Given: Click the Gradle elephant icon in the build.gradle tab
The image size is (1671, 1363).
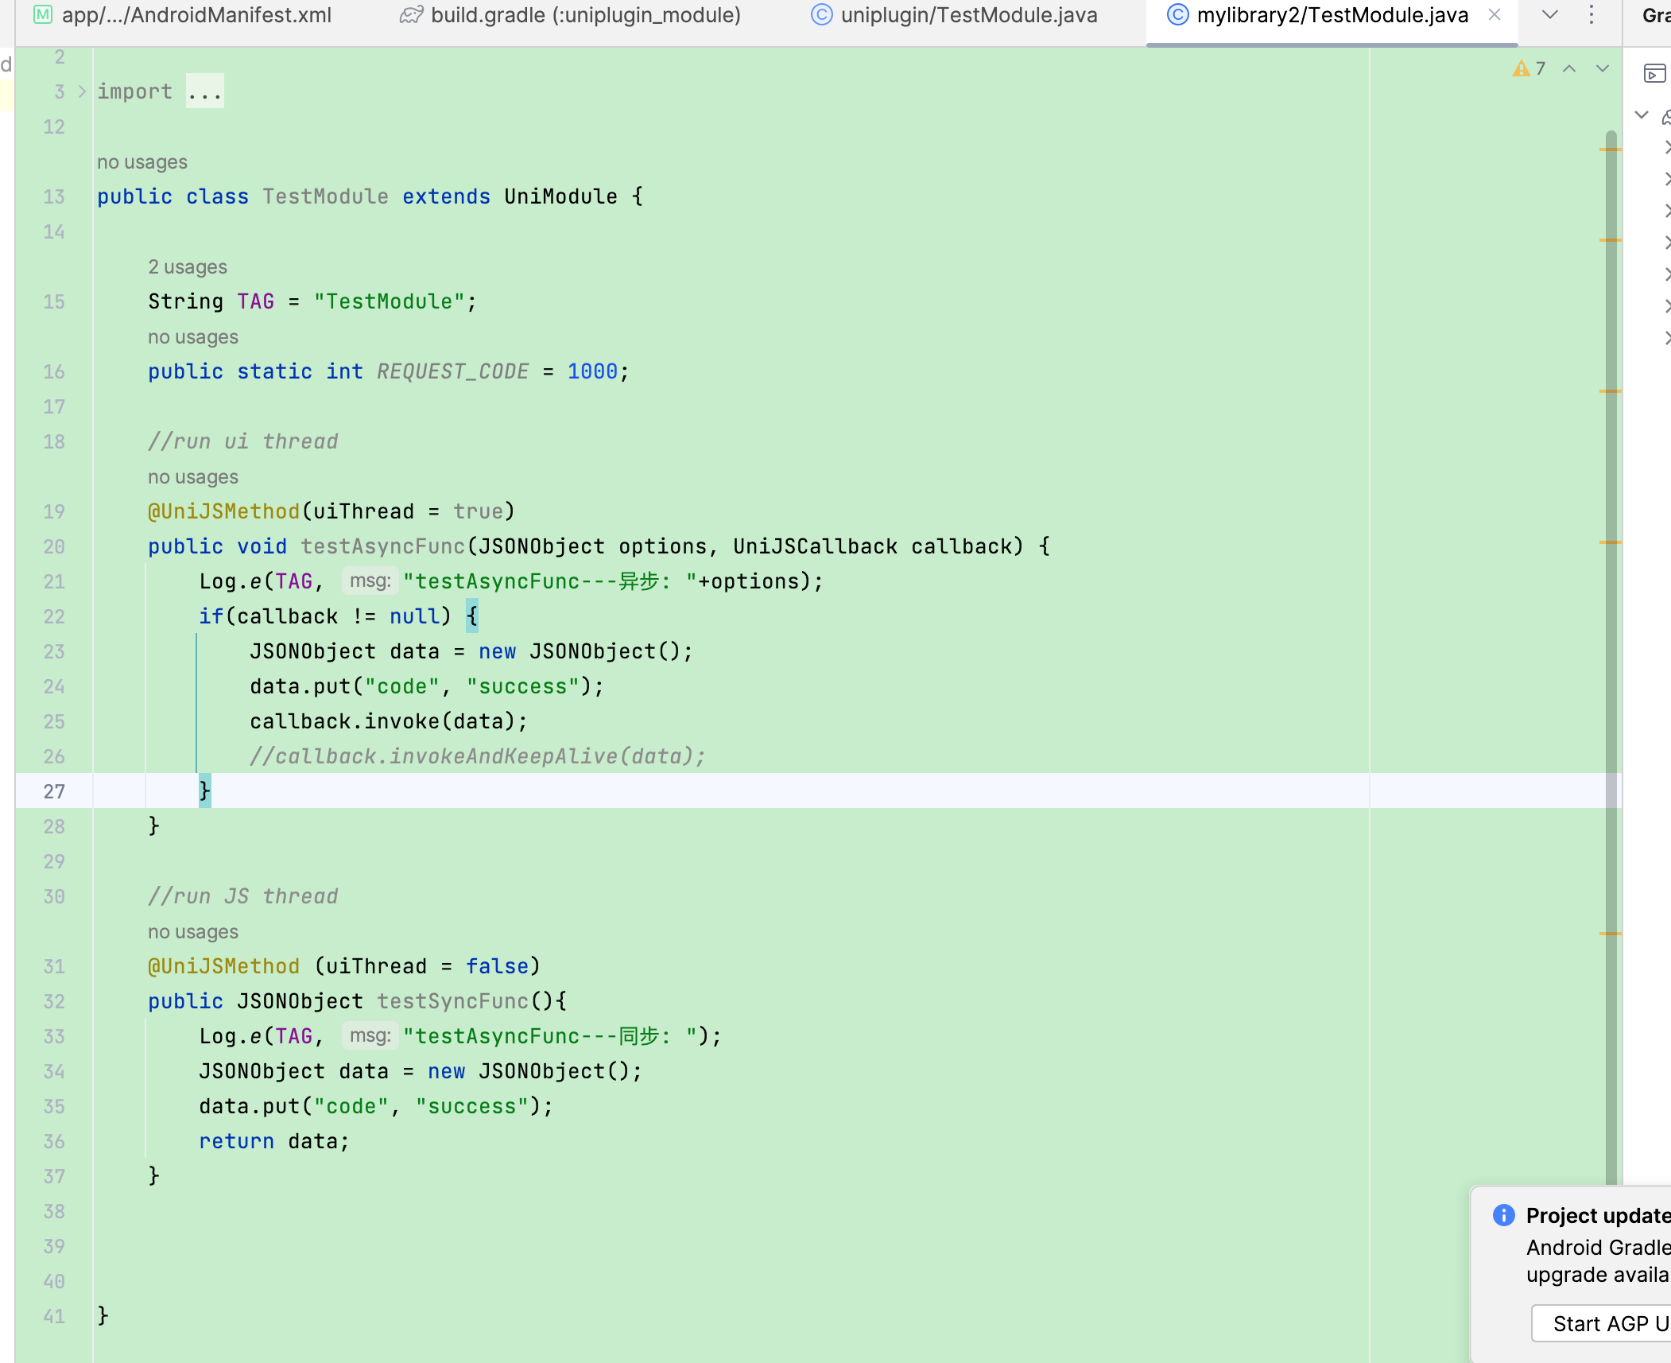Looking at the screenshot, I should tap(411, 15).
